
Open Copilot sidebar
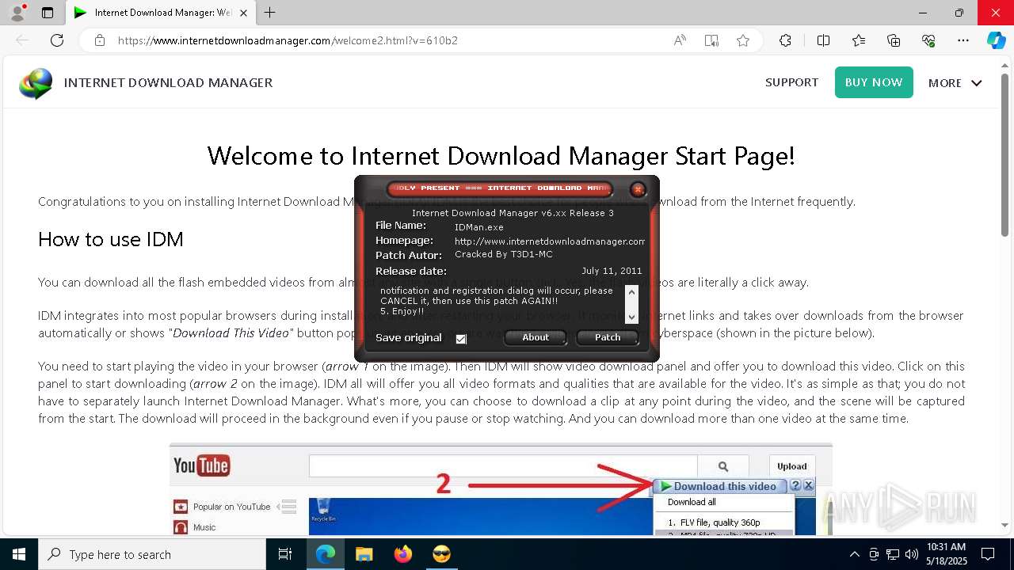click(x=996, y=40)
